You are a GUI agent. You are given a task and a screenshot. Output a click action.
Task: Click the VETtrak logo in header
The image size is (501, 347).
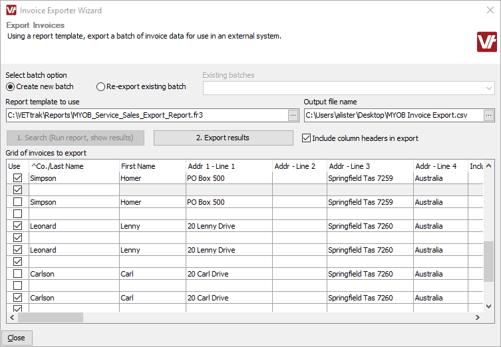tap(486, 41)
